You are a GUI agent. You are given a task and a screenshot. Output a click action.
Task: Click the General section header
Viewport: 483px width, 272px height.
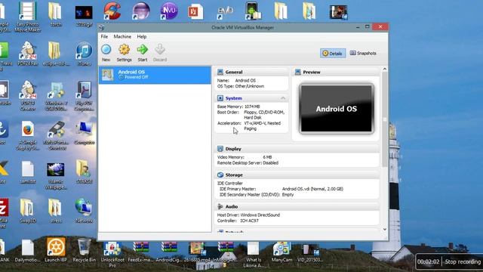click(251, 73)
